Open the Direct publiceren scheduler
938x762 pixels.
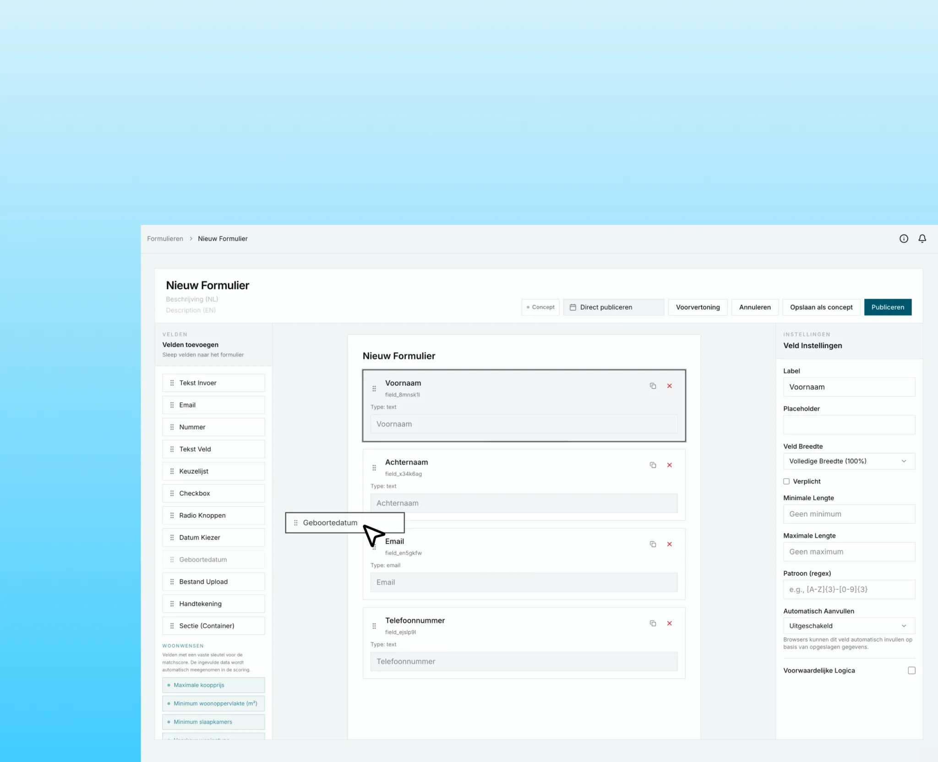(614, 307)
